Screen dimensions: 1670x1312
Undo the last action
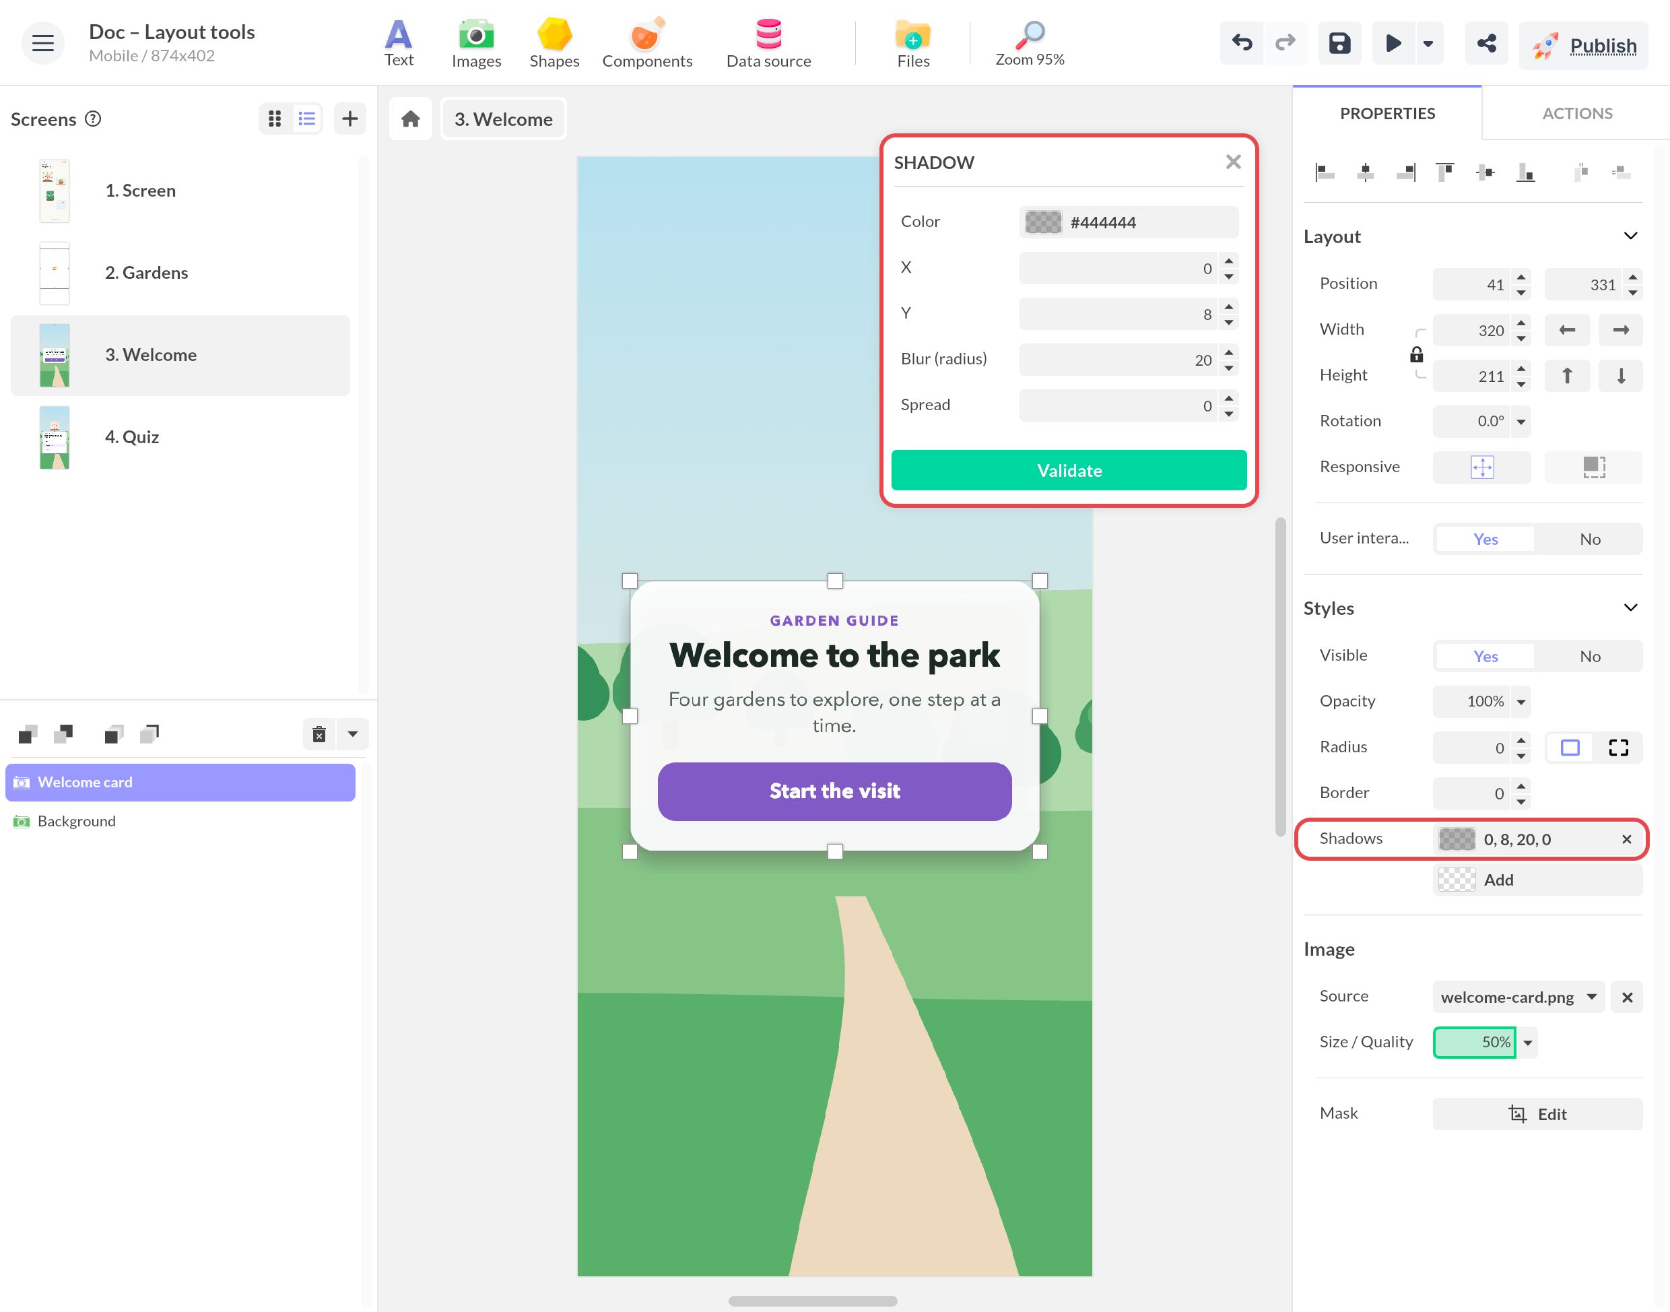pyautogui.click(x=1241, y=43)
